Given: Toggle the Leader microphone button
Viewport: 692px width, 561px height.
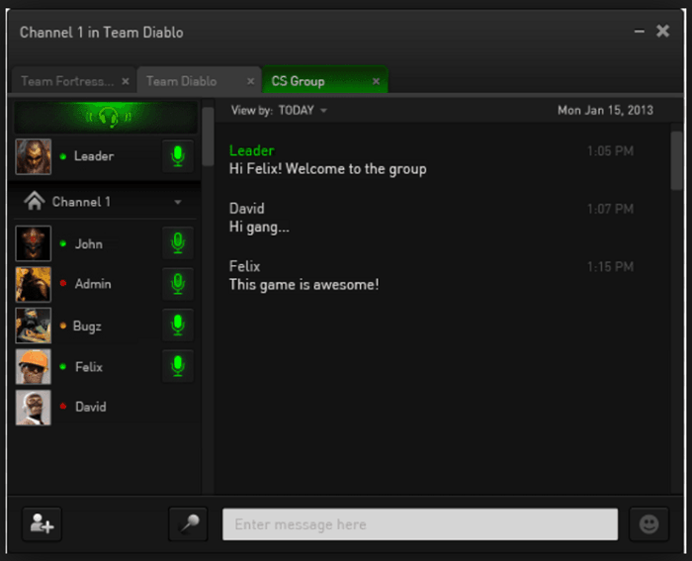Looking at the screenshot, I should [x=178, y=156].
